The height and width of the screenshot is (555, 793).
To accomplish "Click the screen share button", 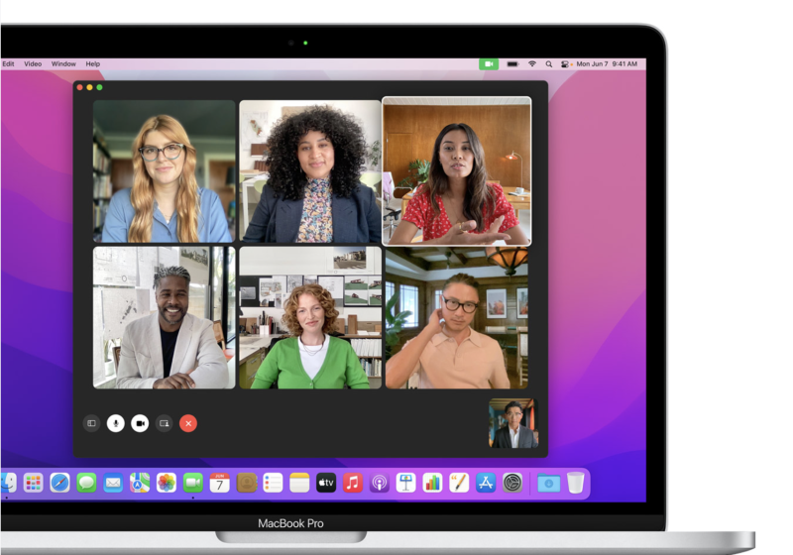I will click(165, 423).
